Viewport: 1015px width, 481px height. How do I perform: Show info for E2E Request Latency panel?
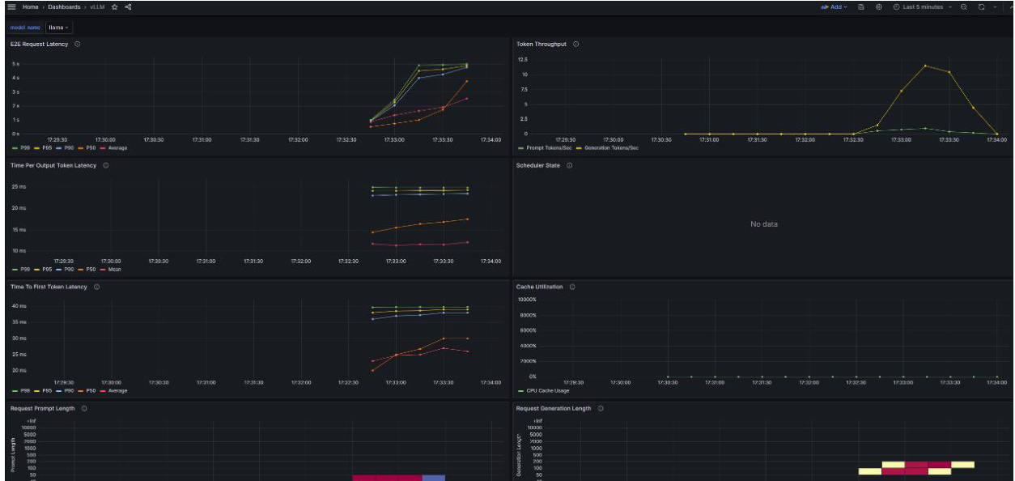(x=77, y=44)
